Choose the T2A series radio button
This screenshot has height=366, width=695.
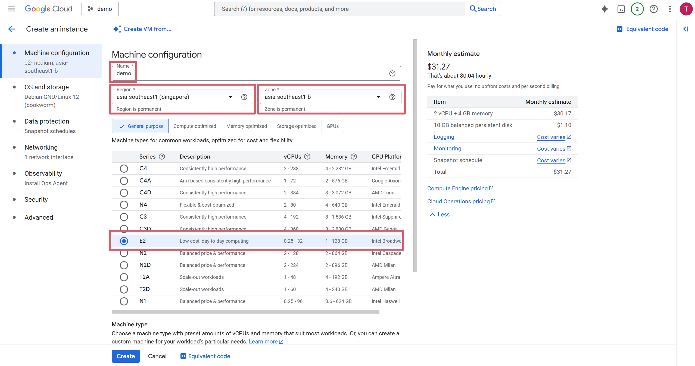[x=124, y=277]
